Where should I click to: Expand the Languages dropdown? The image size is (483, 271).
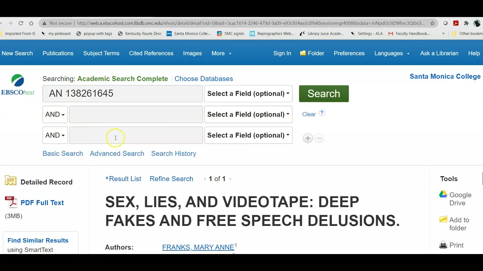tap(392, 53)
